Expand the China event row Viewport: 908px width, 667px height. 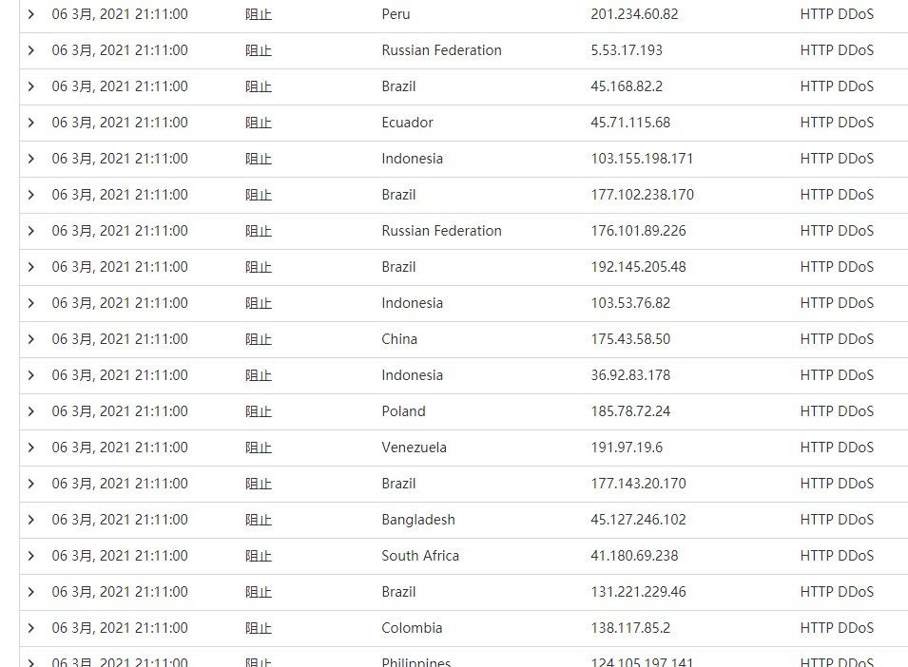30,339
